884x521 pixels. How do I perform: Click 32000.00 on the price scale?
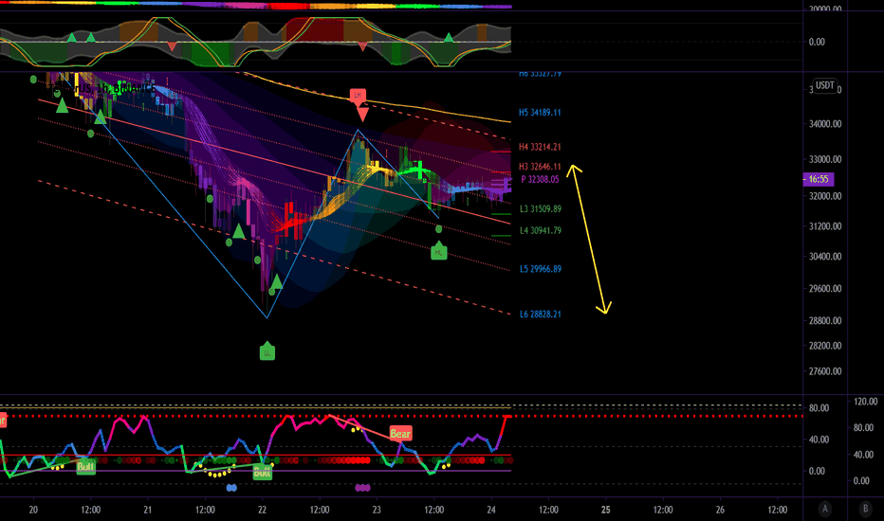[825, 196]
